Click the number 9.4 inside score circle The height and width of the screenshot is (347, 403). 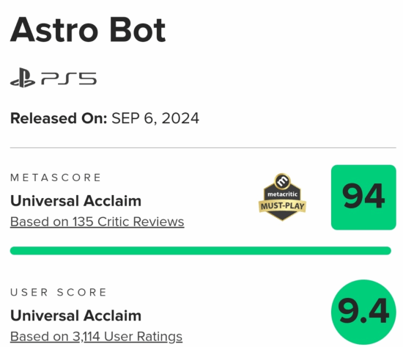[363, 311]
